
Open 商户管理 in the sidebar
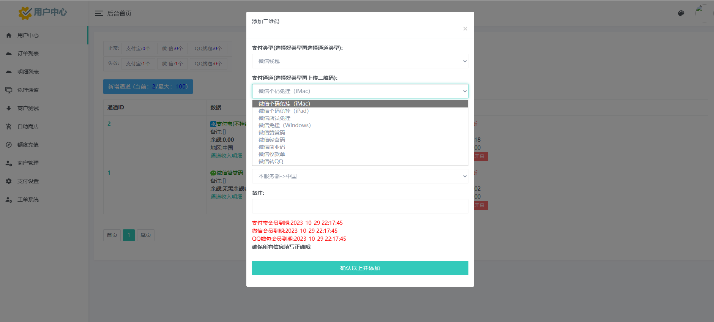coord(44,163)
